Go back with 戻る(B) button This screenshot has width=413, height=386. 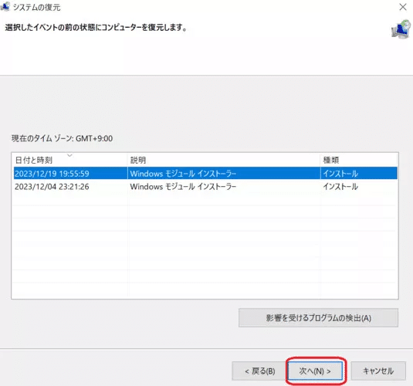pyautogui.click(x=259, y=371)
